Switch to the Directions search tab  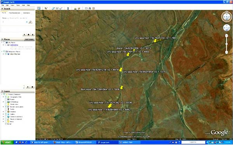point(26,13)
